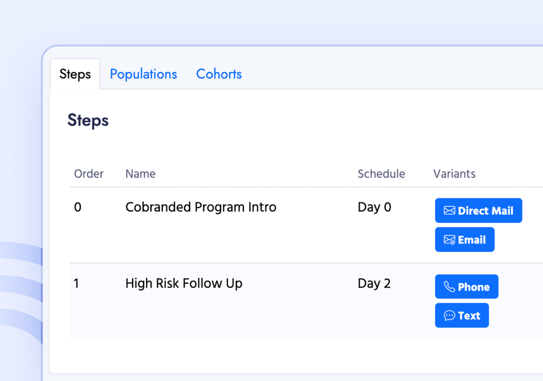Click the Day 2 schedule cell
Image resolution: width=543 pixels, height=381 pixels.
(374, 283)
